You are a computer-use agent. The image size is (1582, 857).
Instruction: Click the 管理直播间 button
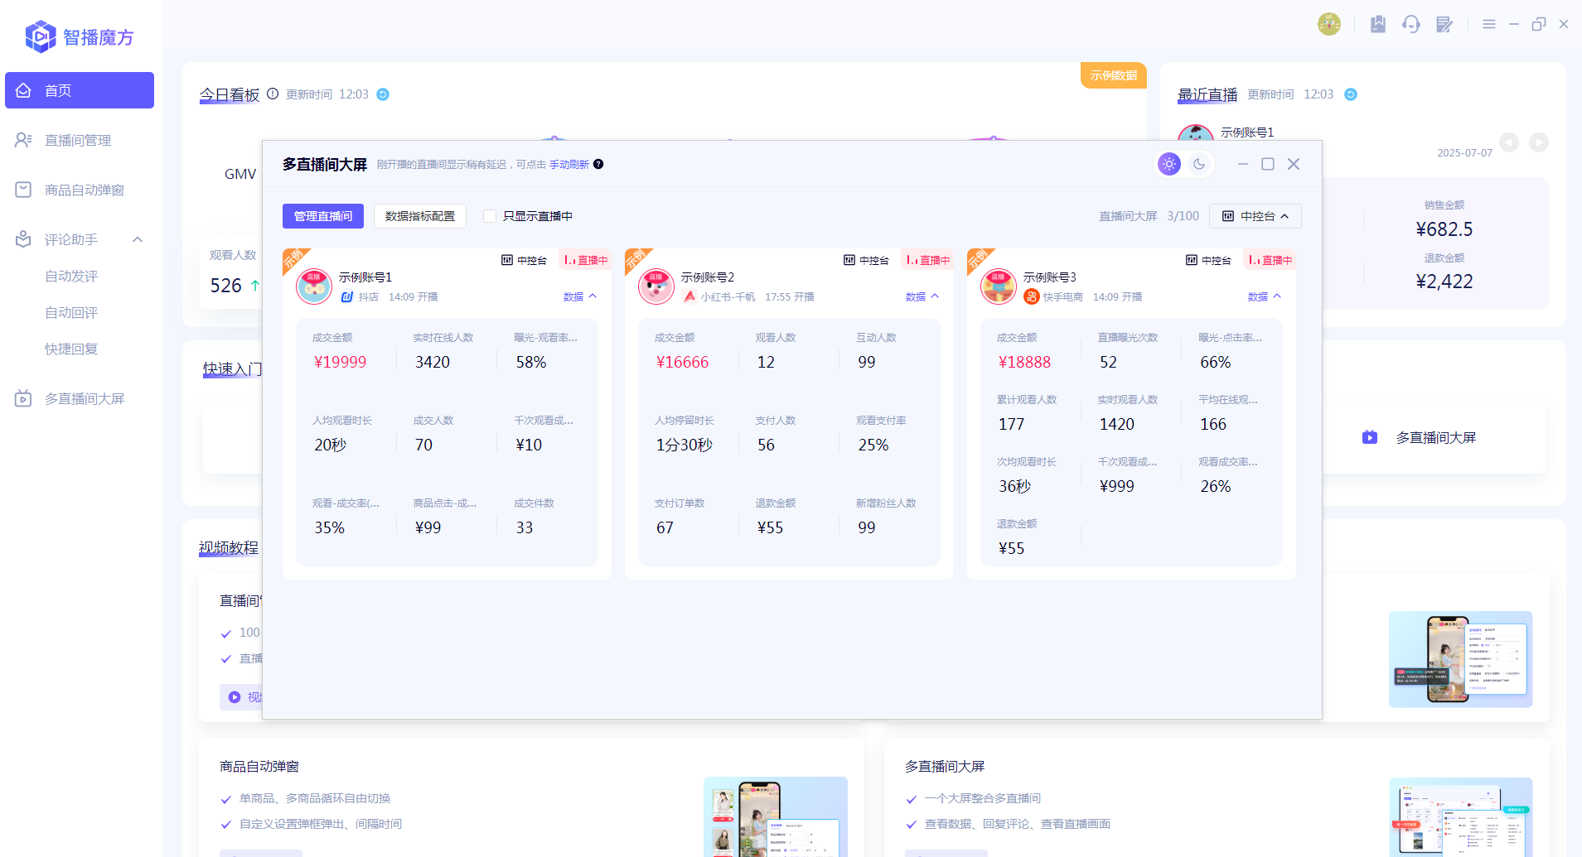[323, 216]
